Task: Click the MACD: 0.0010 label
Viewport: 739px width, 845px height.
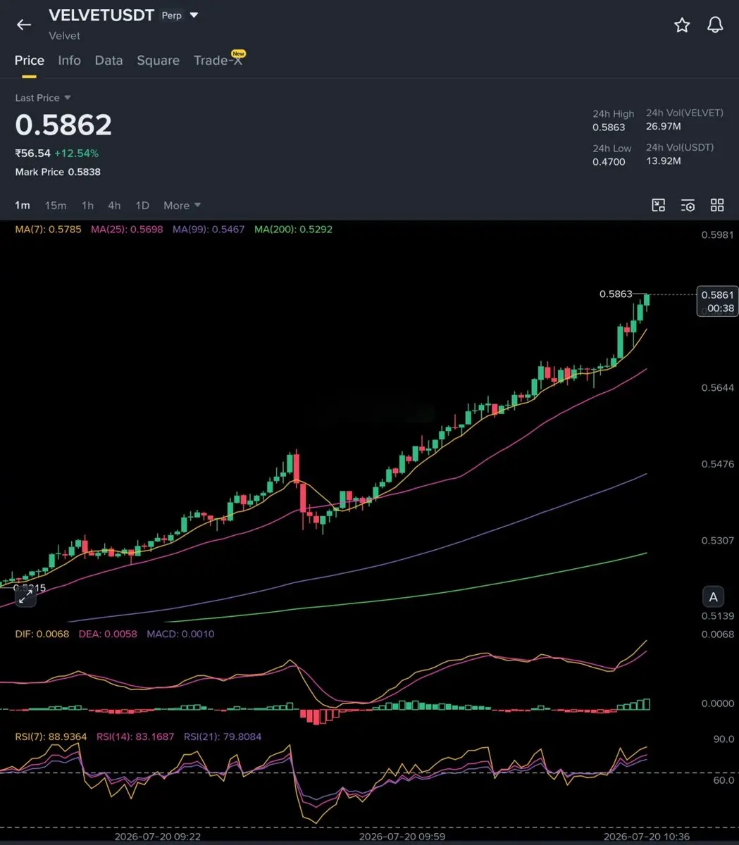Action: (x=180, y=634)
